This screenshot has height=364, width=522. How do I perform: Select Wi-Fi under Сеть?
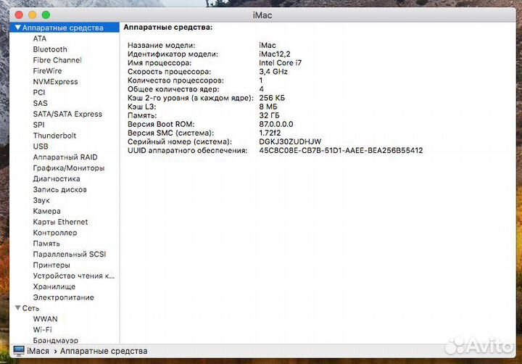click(x=42, y=330)
